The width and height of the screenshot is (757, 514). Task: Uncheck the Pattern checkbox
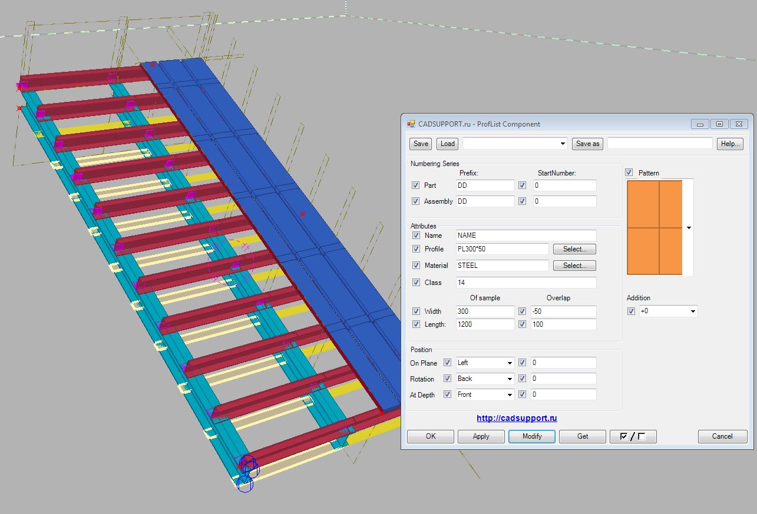pyautogui.click(x=629, y=173)
